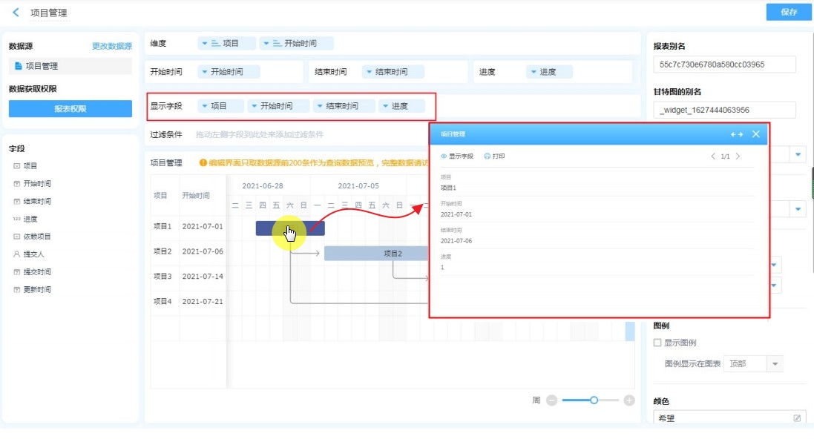Click the 打印 print icon in popup

[488, 156]
